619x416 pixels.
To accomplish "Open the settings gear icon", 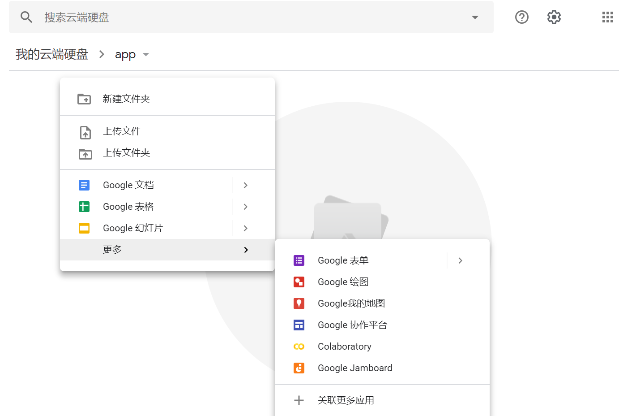I will tap(554, 17).
